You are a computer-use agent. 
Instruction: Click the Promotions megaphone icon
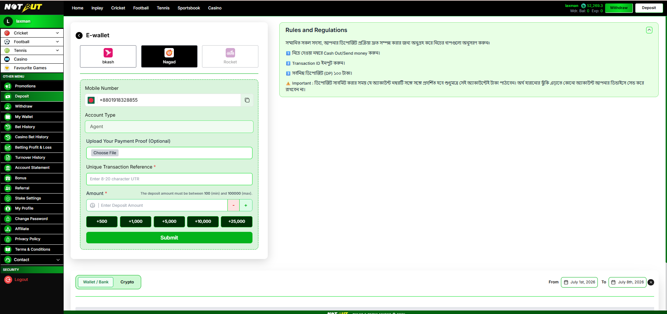coord(8,86)
